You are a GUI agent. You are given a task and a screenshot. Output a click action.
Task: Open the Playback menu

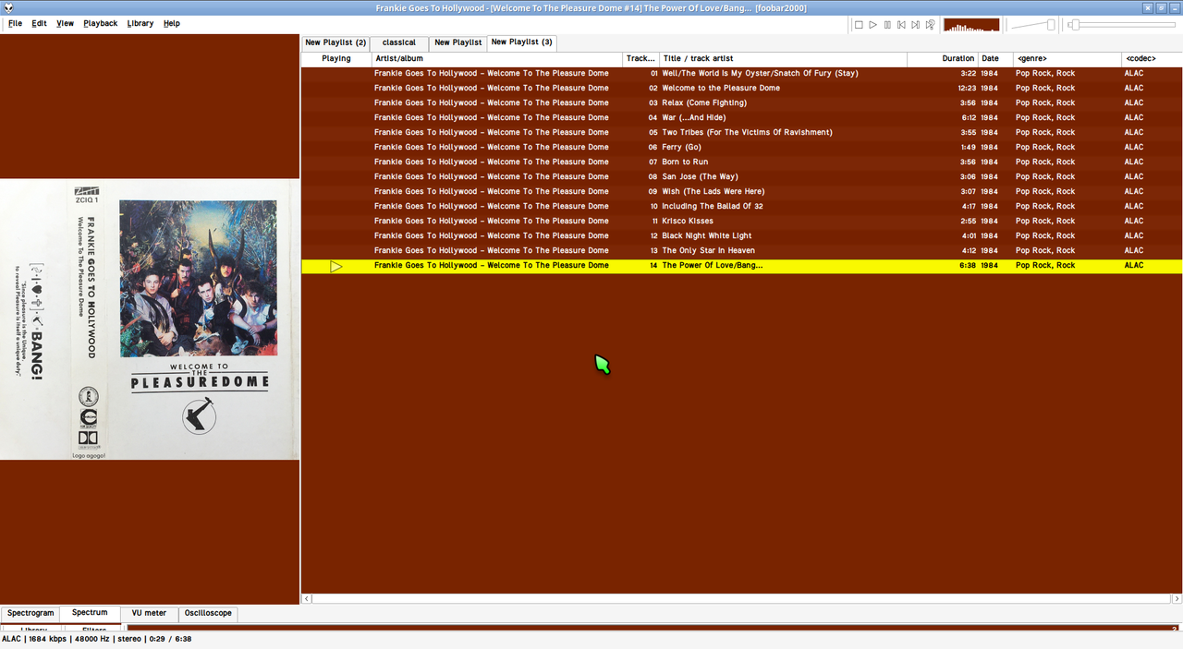coord(100,23)
